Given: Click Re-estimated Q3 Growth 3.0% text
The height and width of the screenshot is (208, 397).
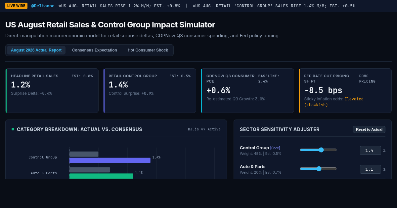Looking at the screenshot, I should tap(236, 99).
